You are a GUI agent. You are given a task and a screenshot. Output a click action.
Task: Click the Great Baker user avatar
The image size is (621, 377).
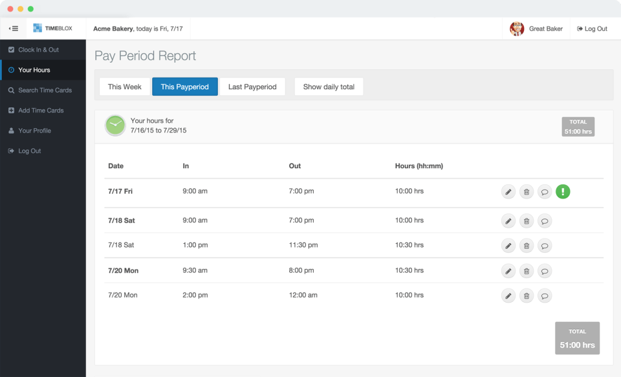point(517,28)
